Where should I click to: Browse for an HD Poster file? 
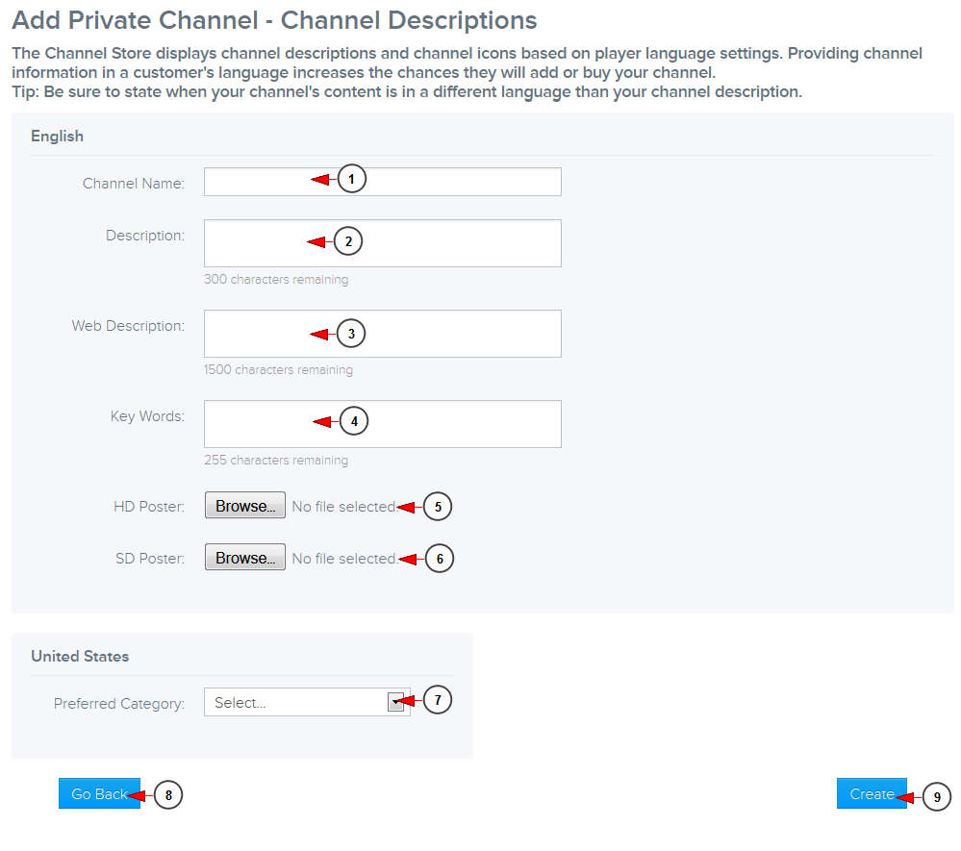pos(244,504)
